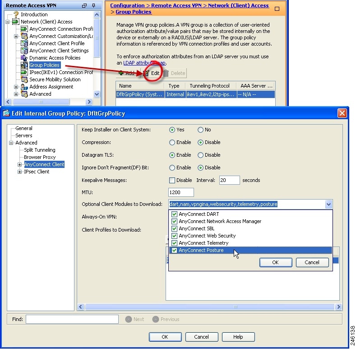Click the Edit pencil icon

pos(146,73)
